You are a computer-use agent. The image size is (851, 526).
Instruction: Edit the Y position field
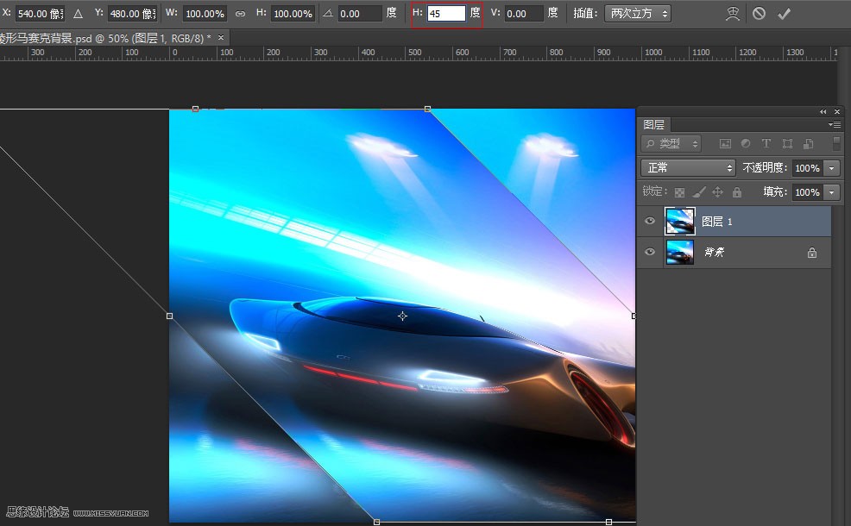pos(132,14)
